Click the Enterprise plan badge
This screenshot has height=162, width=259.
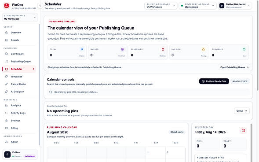tap(30, 156)
